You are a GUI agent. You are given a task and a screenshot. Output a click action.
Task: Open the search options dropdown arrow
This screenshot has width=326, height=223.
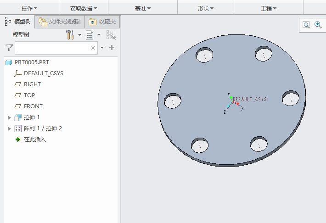coord(102,48)
